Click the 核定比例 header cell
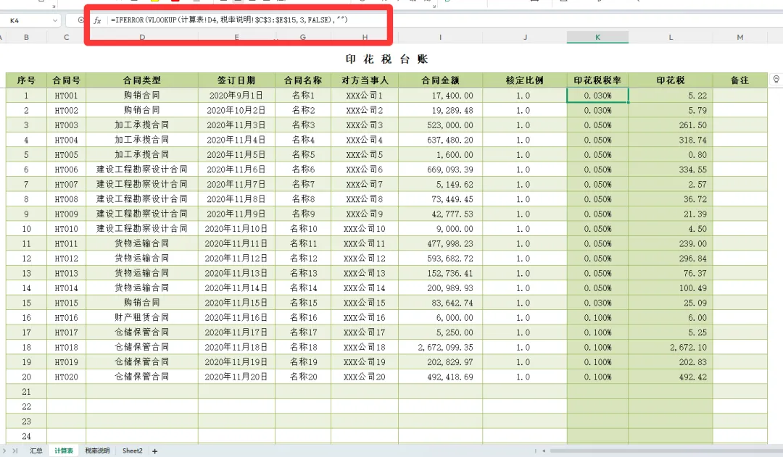 [x=525, y=80]
